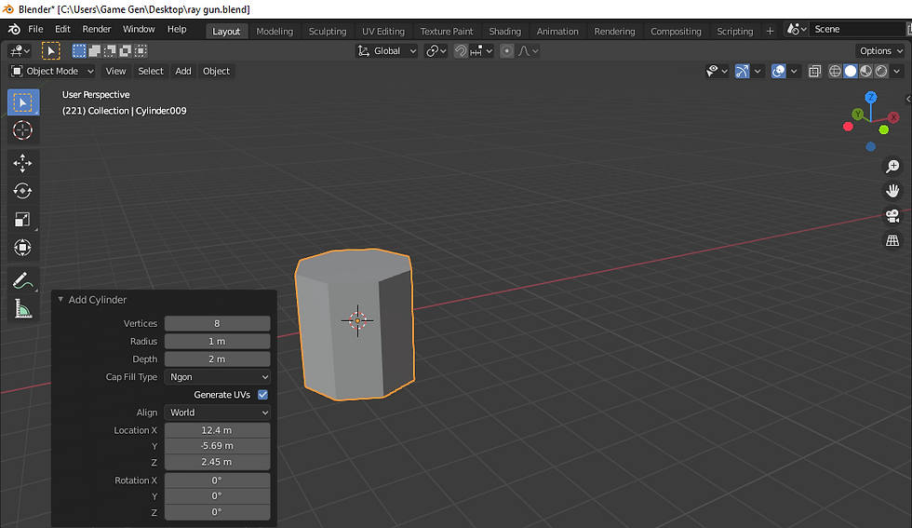Open the Cap Fill Type Ngon dropdown
This screenshot has height=528, width=912.
point(217,377)
